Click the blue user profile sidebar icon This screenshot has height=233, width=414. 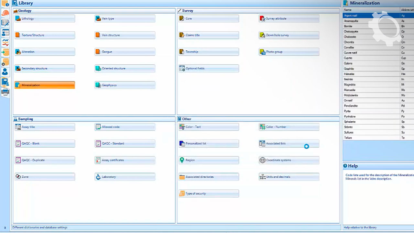click(x=5, y=72)
